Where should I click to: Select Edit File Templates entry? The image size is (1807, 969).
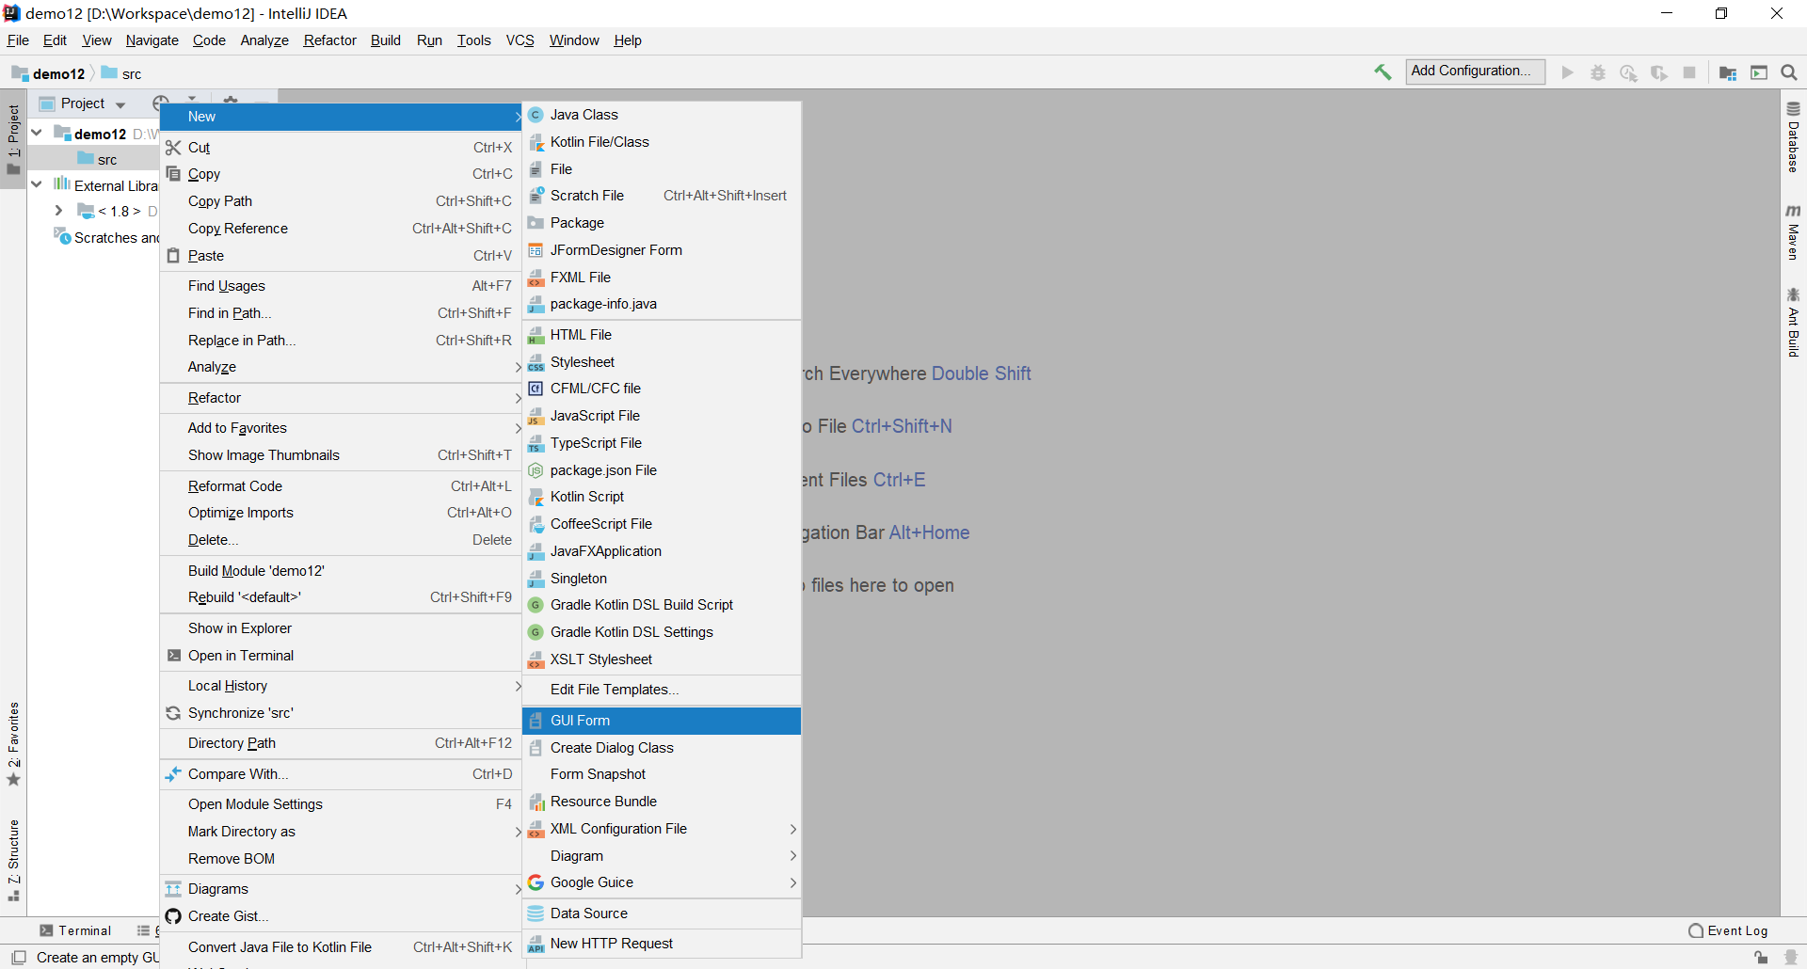662,690
